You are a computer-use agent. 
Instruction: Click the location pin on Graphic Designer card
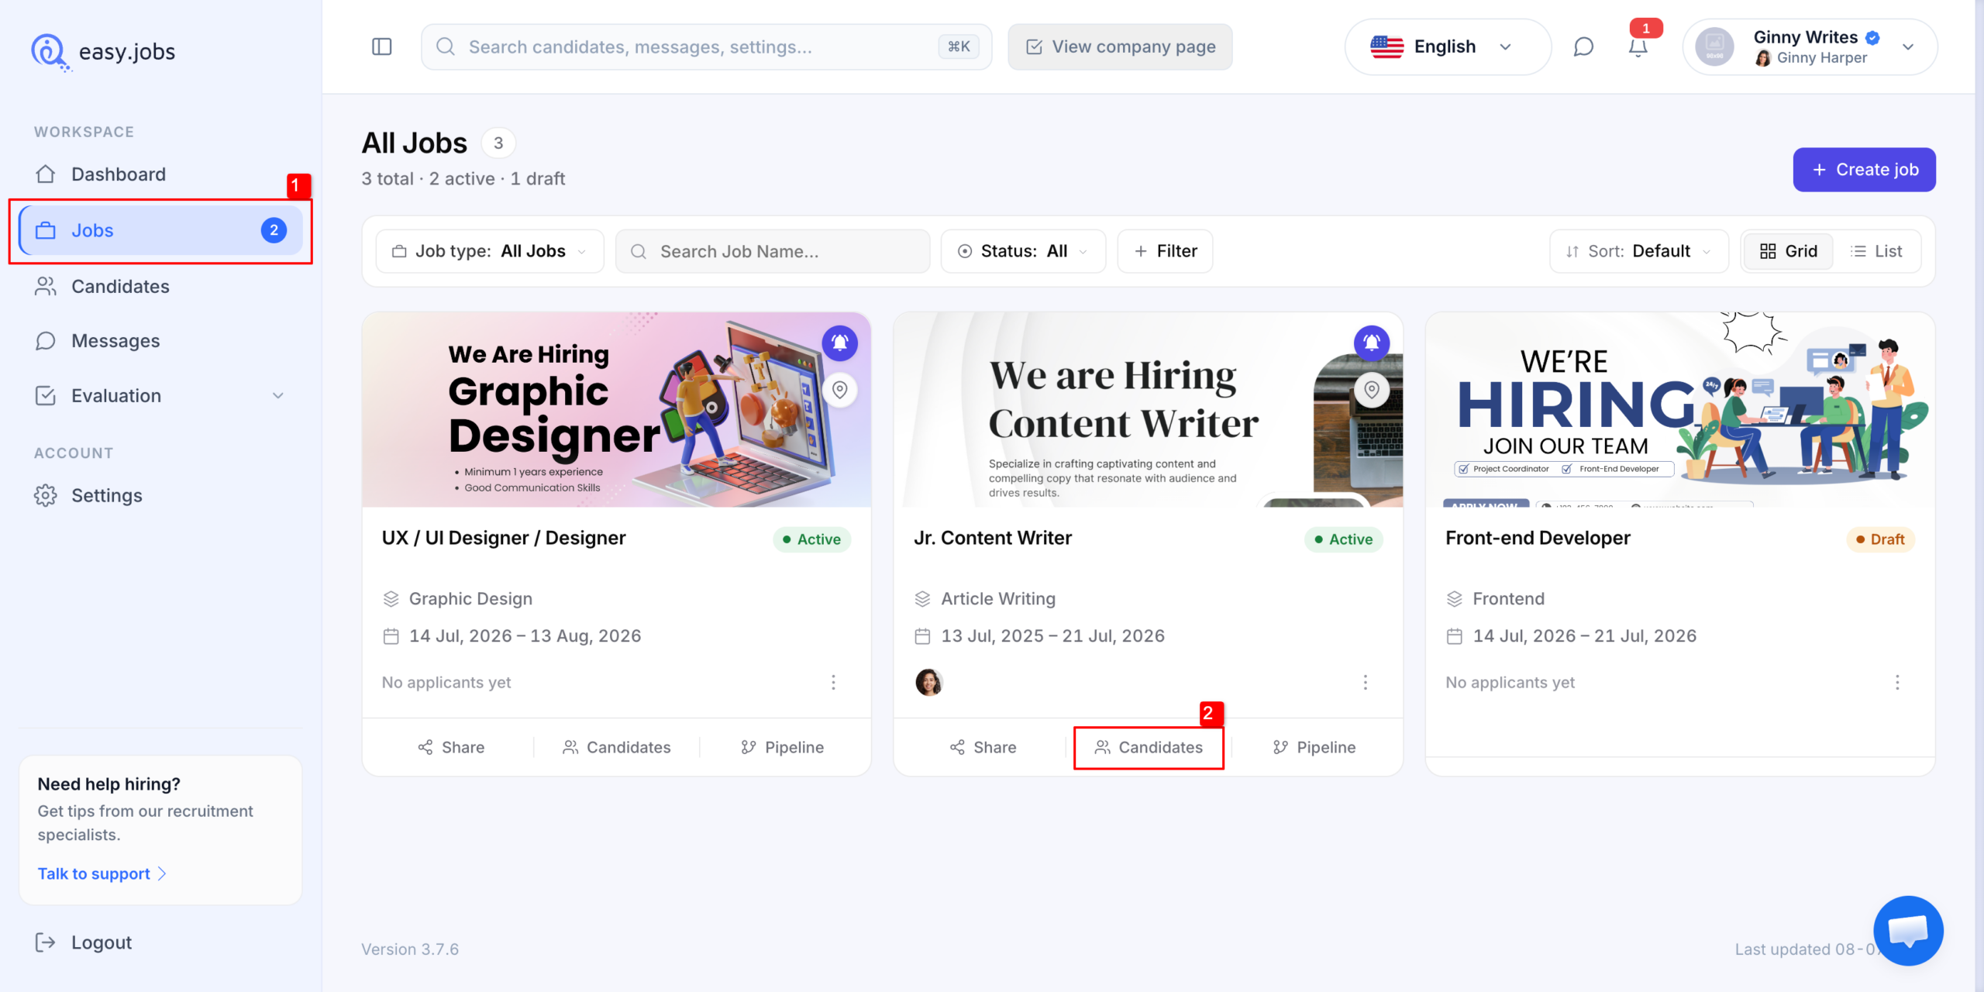pyautogui.click(x=840, y=389)
